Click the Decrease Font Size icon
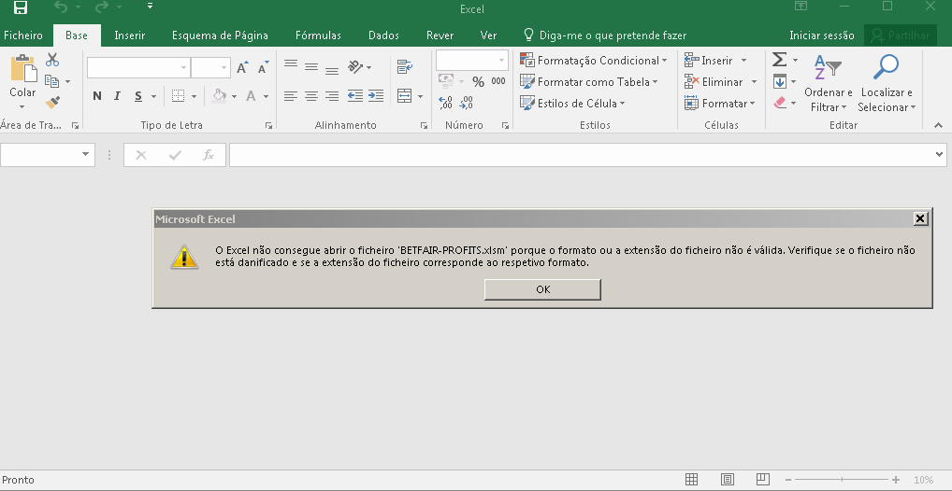952x491 pixels. tap(264, 67)
